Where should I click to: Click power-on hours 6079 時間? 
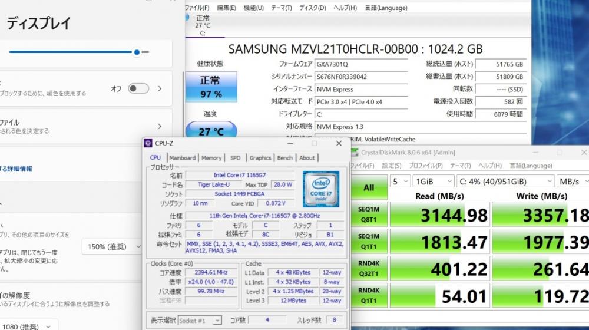501,114
